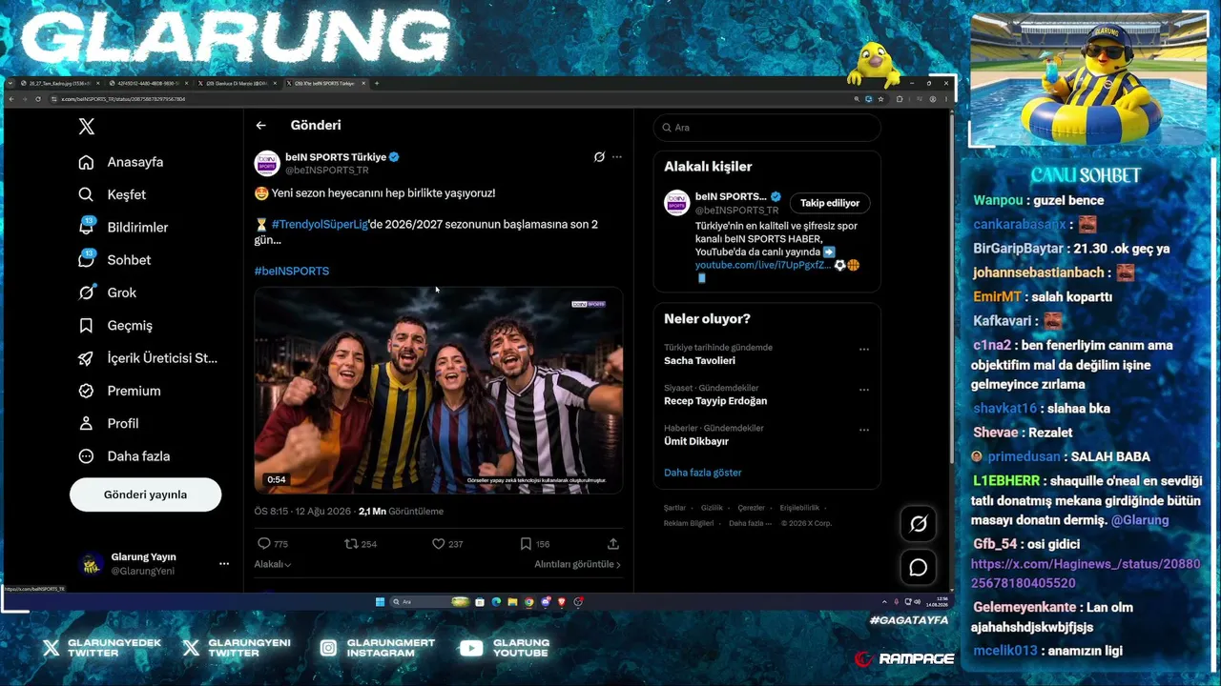The image size is (1221, 686).
Task: Open the floating chat bubble button
Action: (919, 568)
